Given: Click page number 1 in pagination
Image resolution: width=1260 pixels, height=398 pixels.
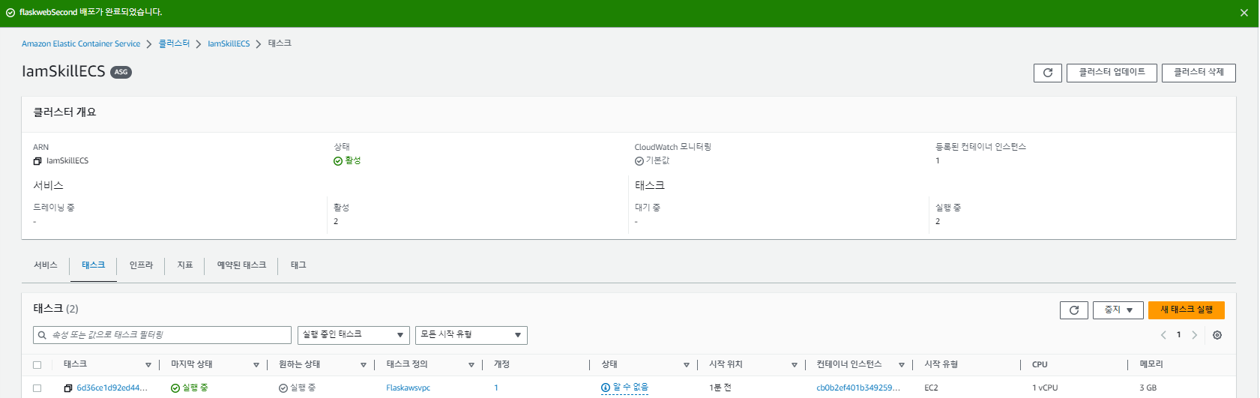Looking at the screenshot, I should point(1179,335).
